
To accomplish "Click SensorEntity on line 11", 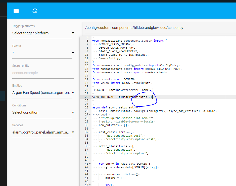I will tap(109, 58).
